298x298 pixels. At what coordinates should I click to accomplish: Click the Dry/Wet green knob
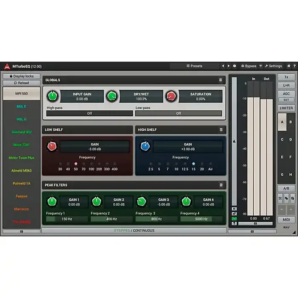[112, 96]
